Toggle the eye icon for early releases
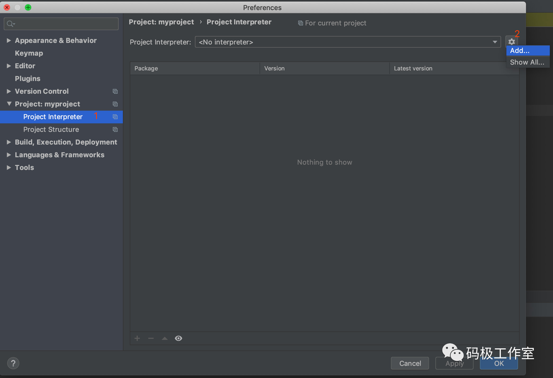Viewport: 553px width, 378px height. coord(178,338)
